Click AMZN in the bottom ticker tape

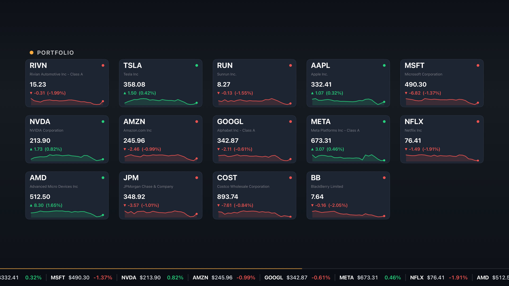click(x=200, y=278)
